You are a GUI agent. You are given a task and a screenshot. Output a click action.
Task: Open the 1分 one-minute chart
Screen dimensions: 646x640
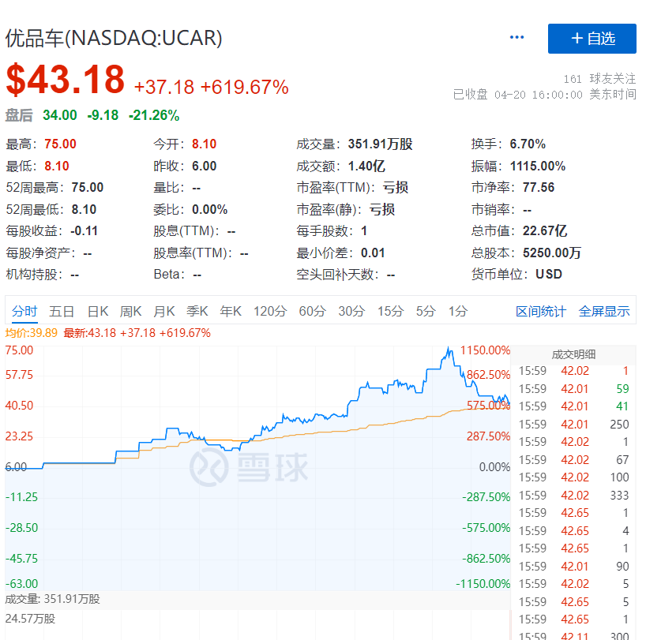click(x=456, y=311)
